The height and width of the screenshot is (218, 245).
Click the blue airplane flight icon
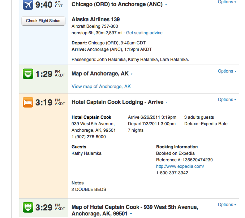28,5
